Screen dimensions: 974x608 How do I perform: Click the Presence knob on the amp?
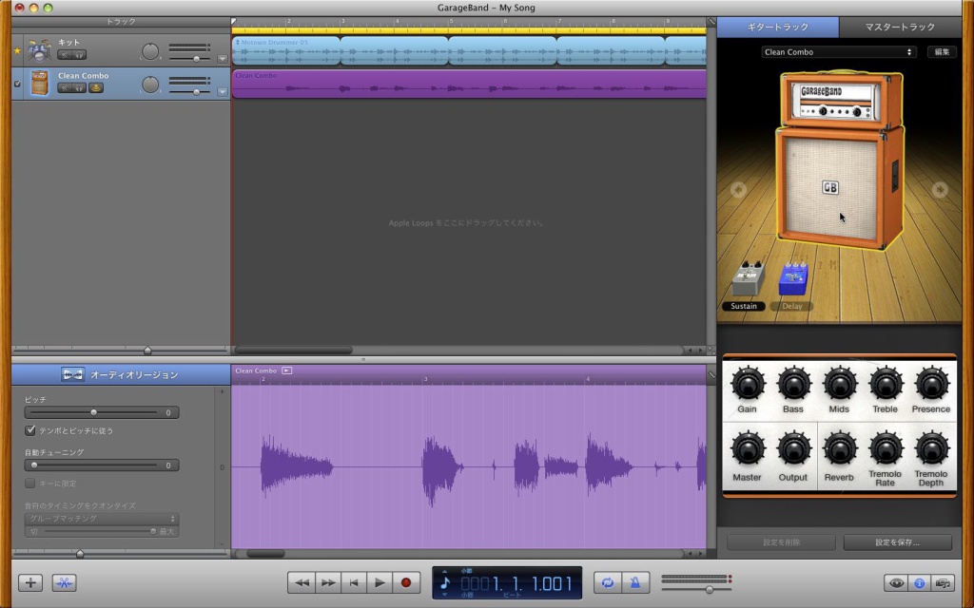tap(932, 384)
